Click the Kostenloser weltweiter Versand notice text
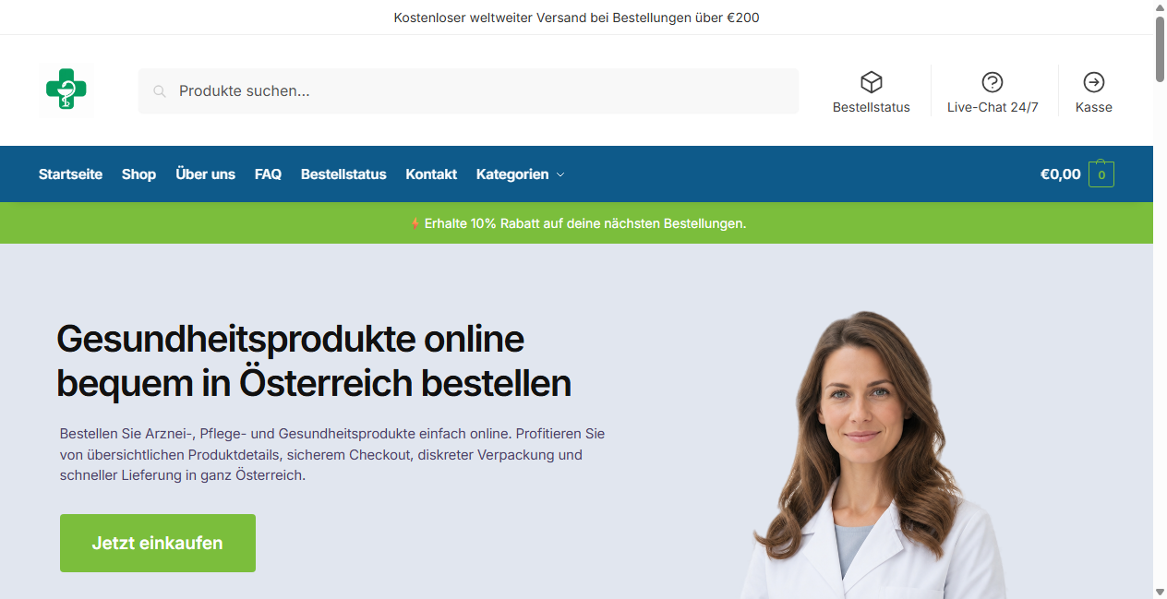 576,18
